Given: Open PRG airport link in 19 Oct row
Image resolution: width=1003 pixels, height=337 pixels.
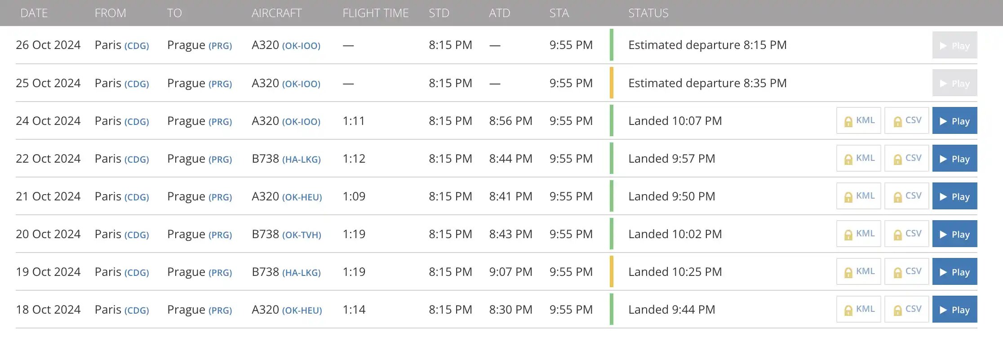Looking at the screenshot, I should [x=220, y=273].
